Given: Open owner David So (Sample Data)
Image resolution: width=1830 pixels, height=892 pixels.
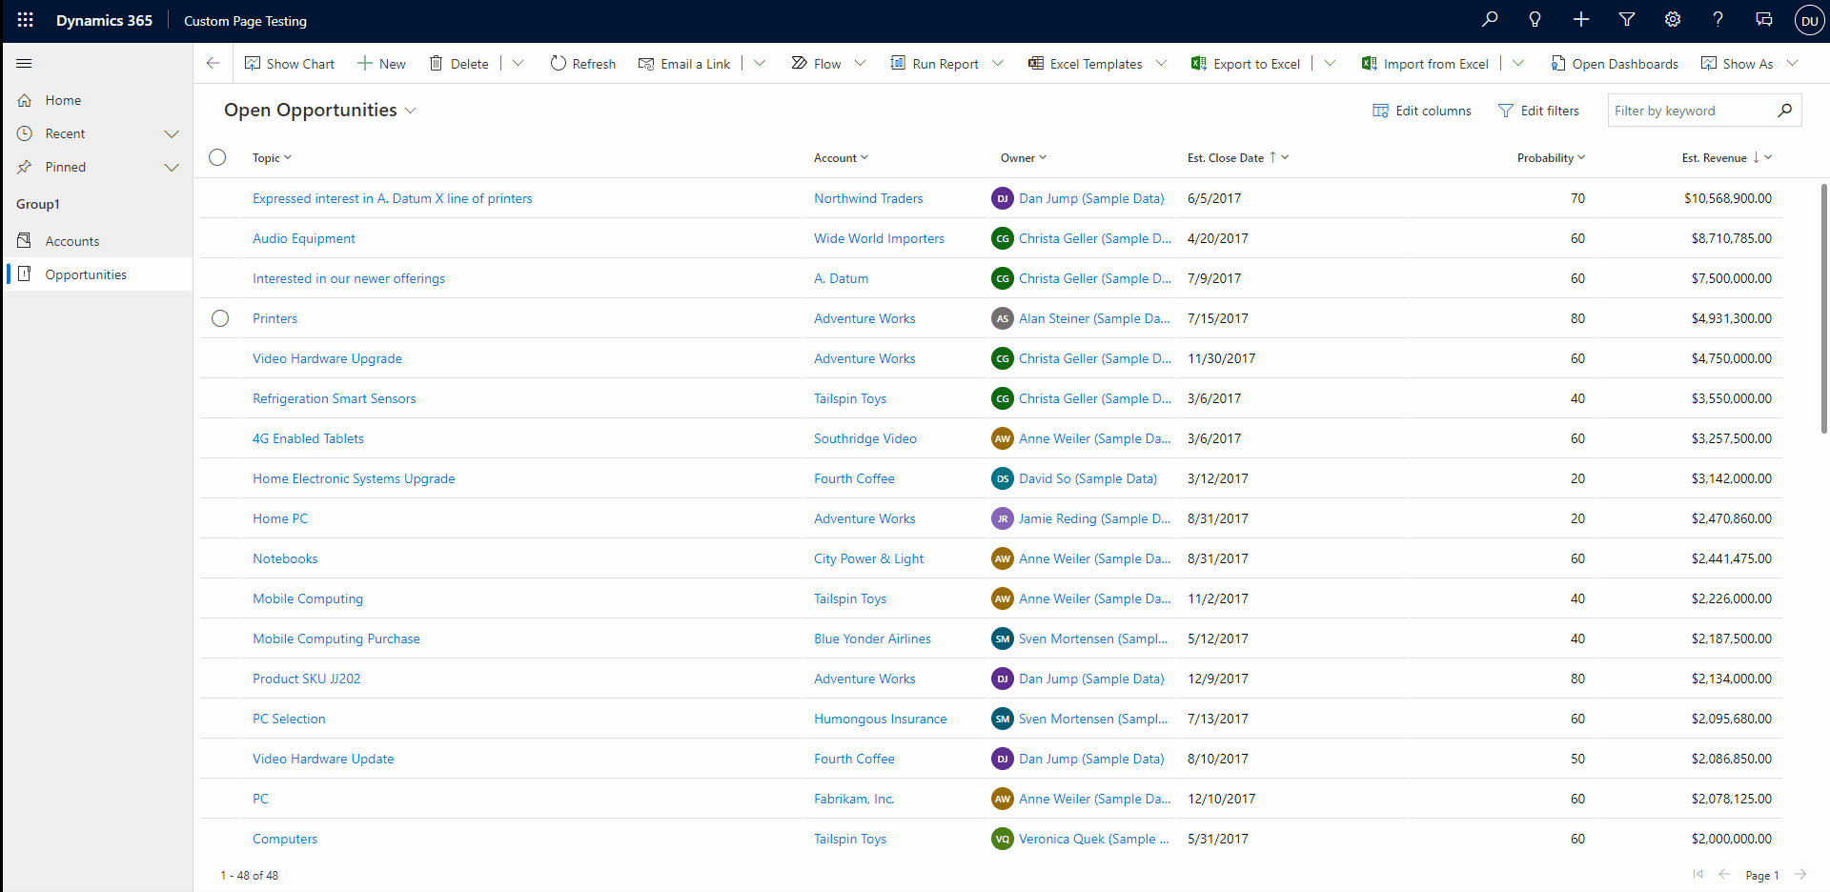Looking at the screenshot, I should coord(1088,478).
